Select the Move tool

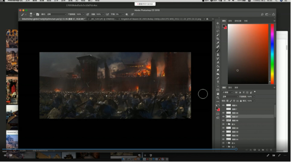click(x=218, y=23)
